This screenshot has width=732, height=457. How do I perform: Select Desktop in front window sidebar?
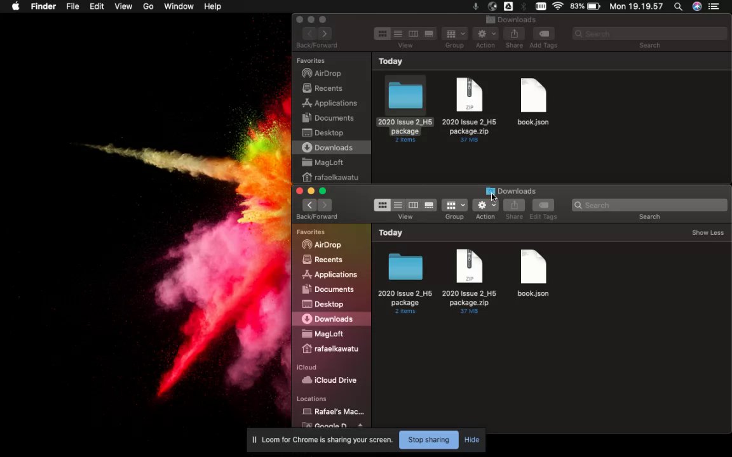[x=331, y=305]
